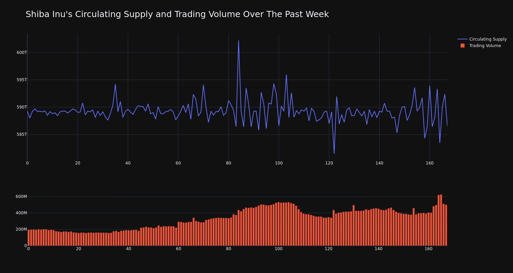Image resolution: width=513 pixels, height=273 pixels.
Task: Click the 590T y-axis label
Action: (x=22, y=107)
